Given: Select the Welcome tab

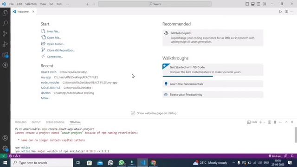Looking at the screenshot, I should (x=24, y=12).
